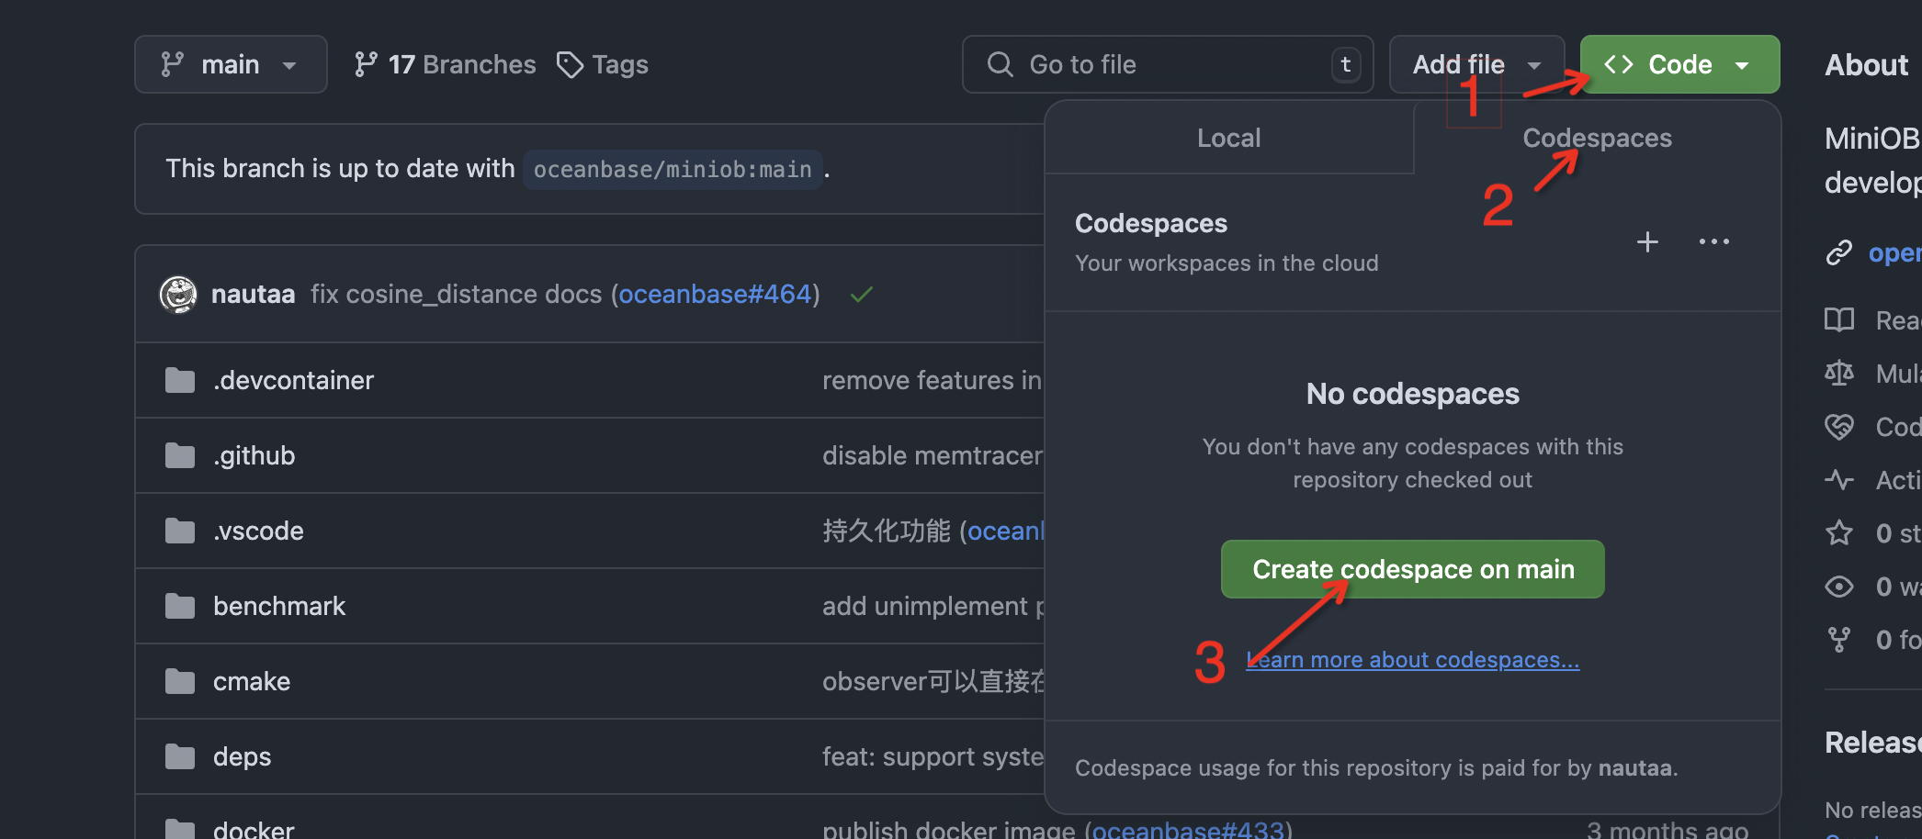Click the Readme book icon in About
1922x839 pixels.
pyautogui.click(x=1838, y=319)
